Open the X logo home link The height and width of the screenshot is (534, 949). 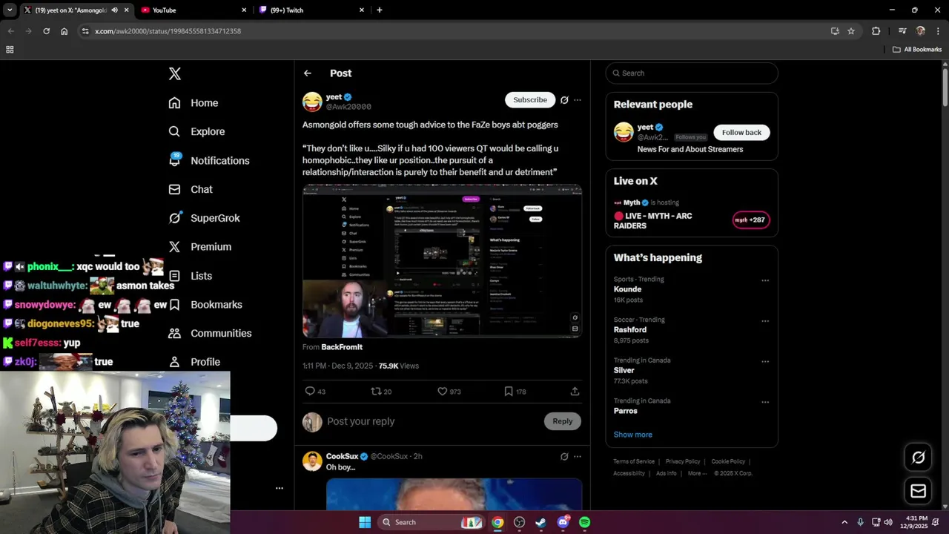click(174, 73)
